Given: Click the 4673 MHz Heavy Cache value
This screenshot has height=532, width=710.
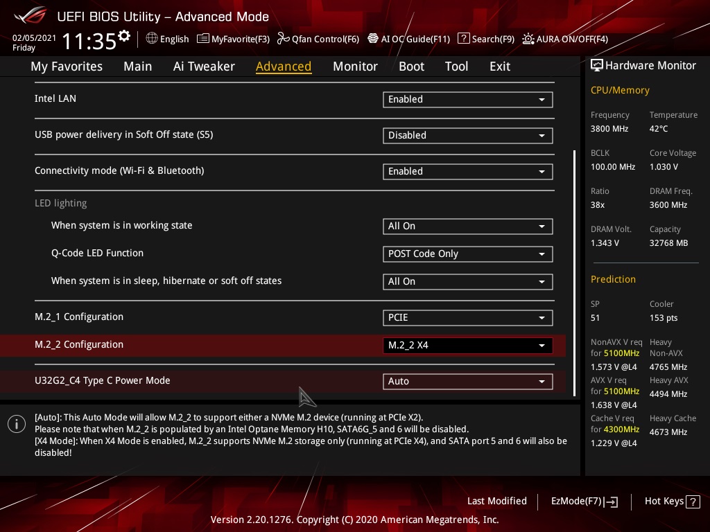Looking at the screenshot, I should coord(668,432).
